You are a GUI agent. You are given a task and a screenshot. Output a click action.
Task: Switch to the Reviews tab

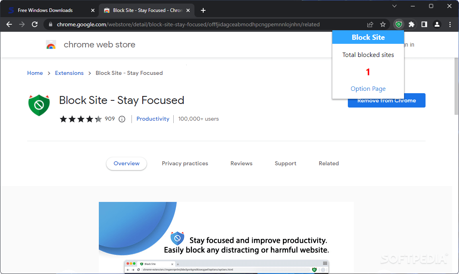tap(241, 163)
